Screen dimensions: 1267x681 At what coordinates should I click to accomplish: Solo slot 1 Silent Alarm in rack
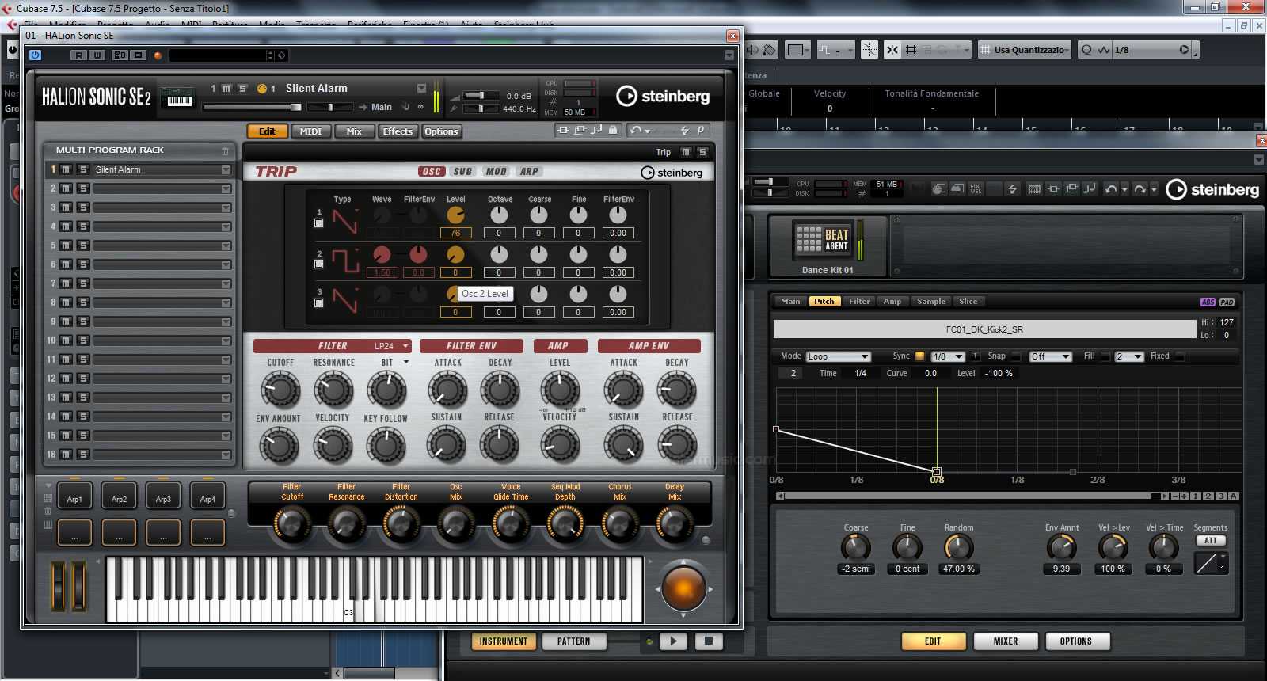pyautogui.click(x=83, y=169)
